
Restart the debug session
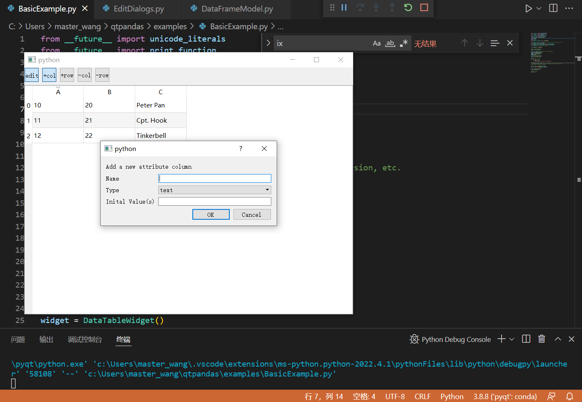[x=408, y=7]
